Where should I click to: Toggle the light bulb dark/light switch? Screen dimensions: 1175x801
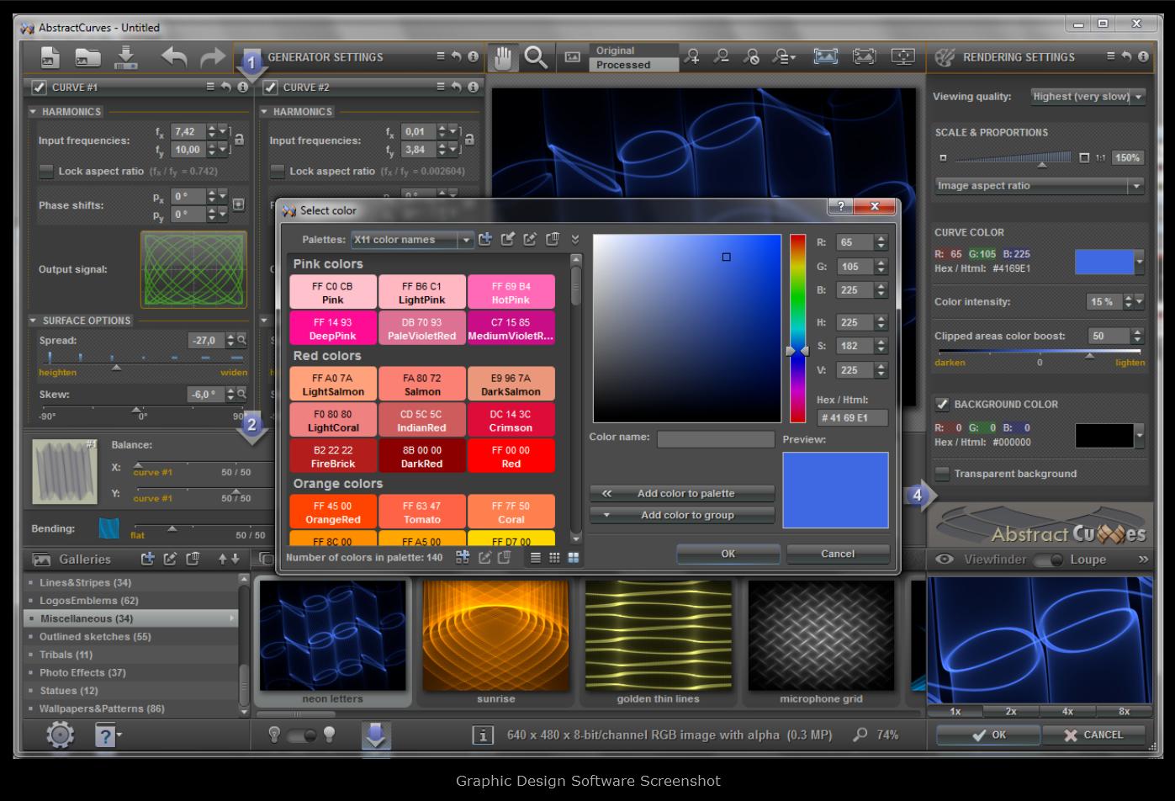tap(301, 735)
